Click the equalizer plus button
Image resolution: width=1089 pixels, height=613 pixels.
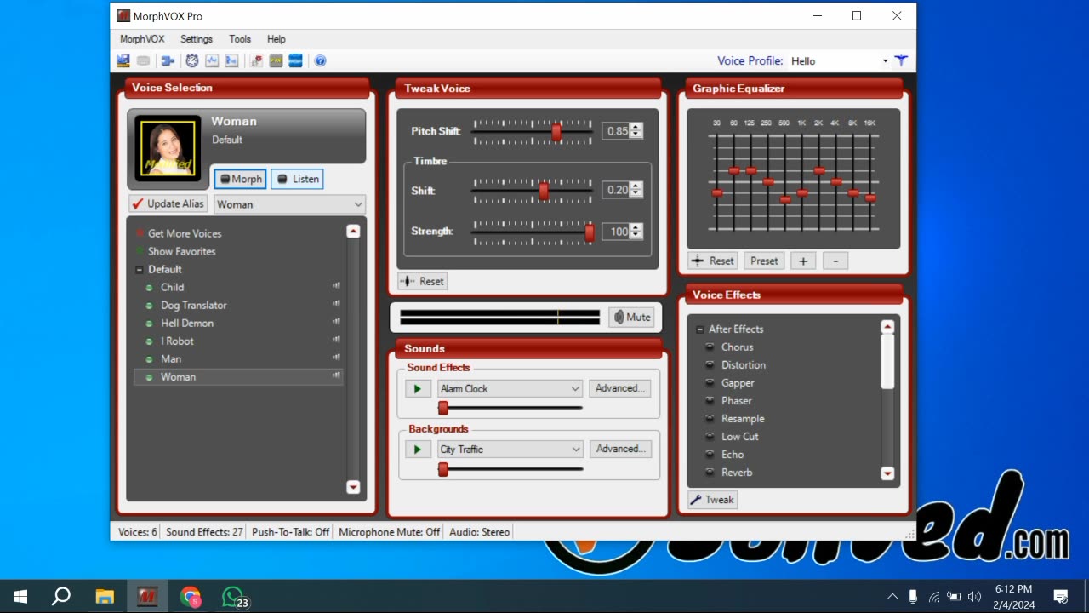pyautogui.click(x=803, y=261)
